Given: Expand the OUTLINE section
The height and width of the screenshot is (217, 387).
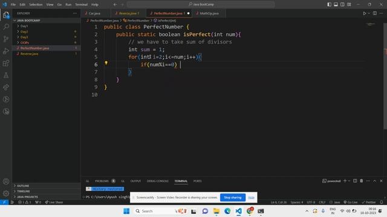Looking at the screenshot, I should point(46,186).
